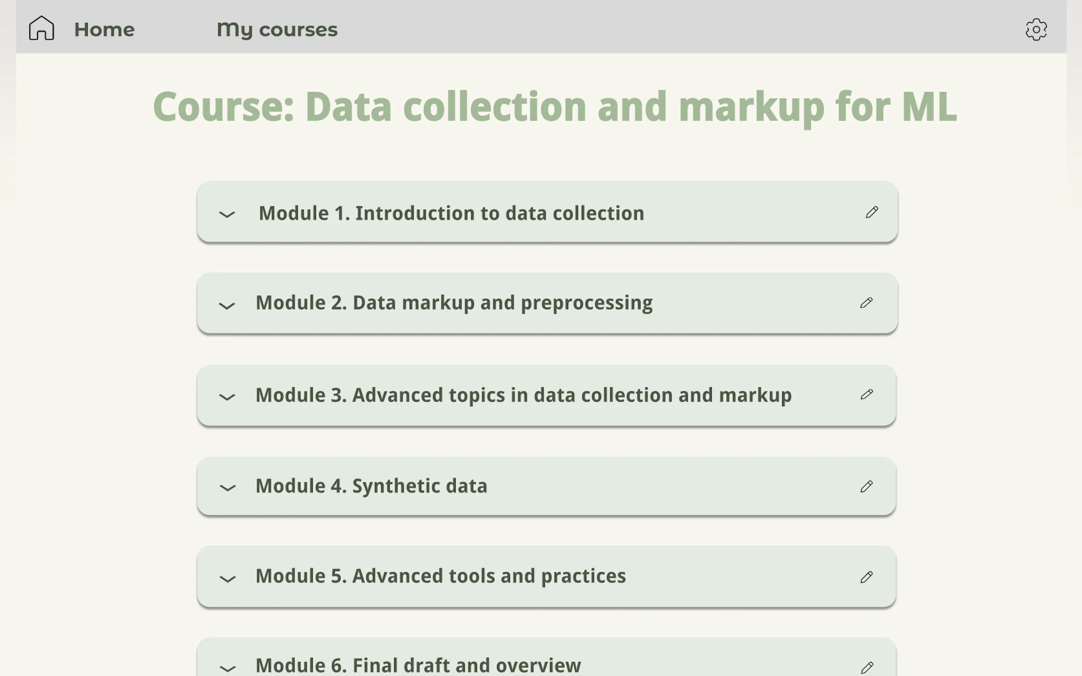
Task: Click the course title heading
Action: 555,106
